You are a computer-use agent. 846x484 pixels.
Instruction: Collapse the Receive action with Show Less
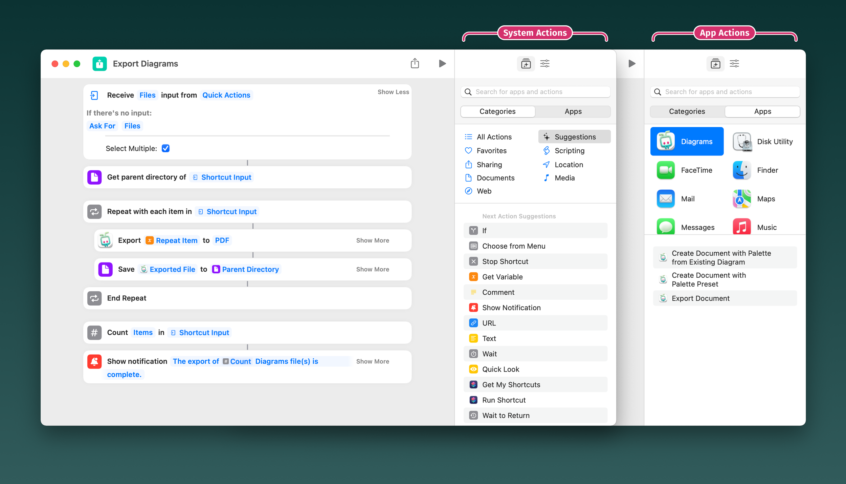393,92
